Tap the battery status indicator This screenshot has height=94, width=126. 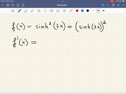[x=124, y=1]
